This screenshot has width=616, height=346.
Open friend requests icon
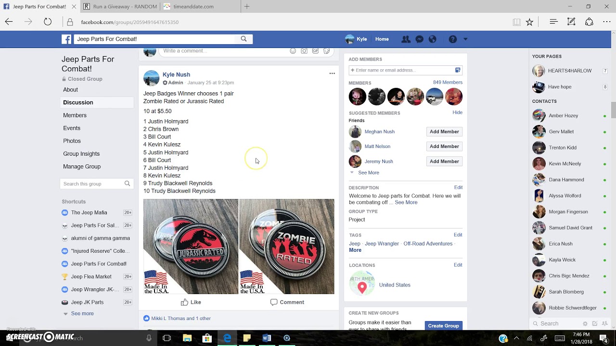point(406,39)
